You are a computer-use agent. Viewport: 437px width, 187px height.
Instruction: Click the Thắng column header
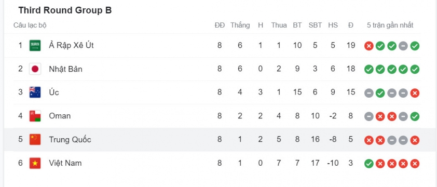[240, 25]
